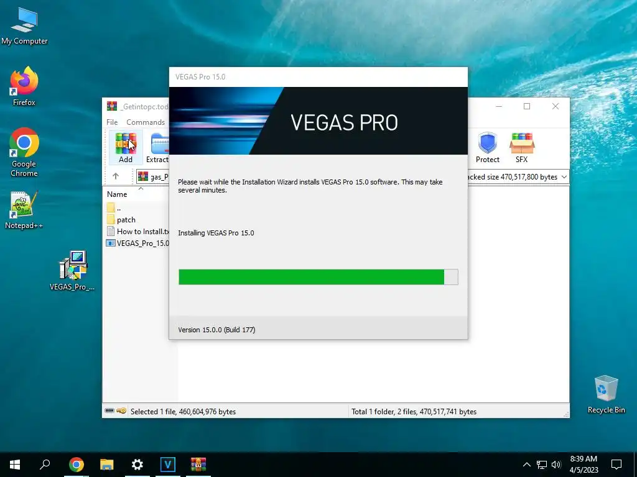637x477 pixels.
Task: Minimize the WinRAR window
Action: coord(499,106)
